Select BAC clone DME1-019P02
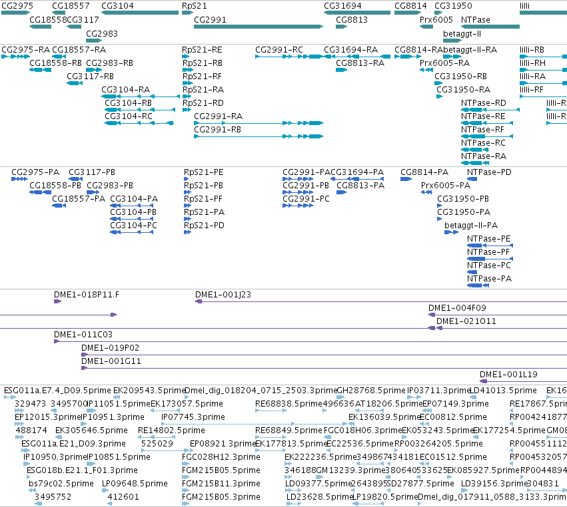Screen dimensions: 567x507 point(324,355)
